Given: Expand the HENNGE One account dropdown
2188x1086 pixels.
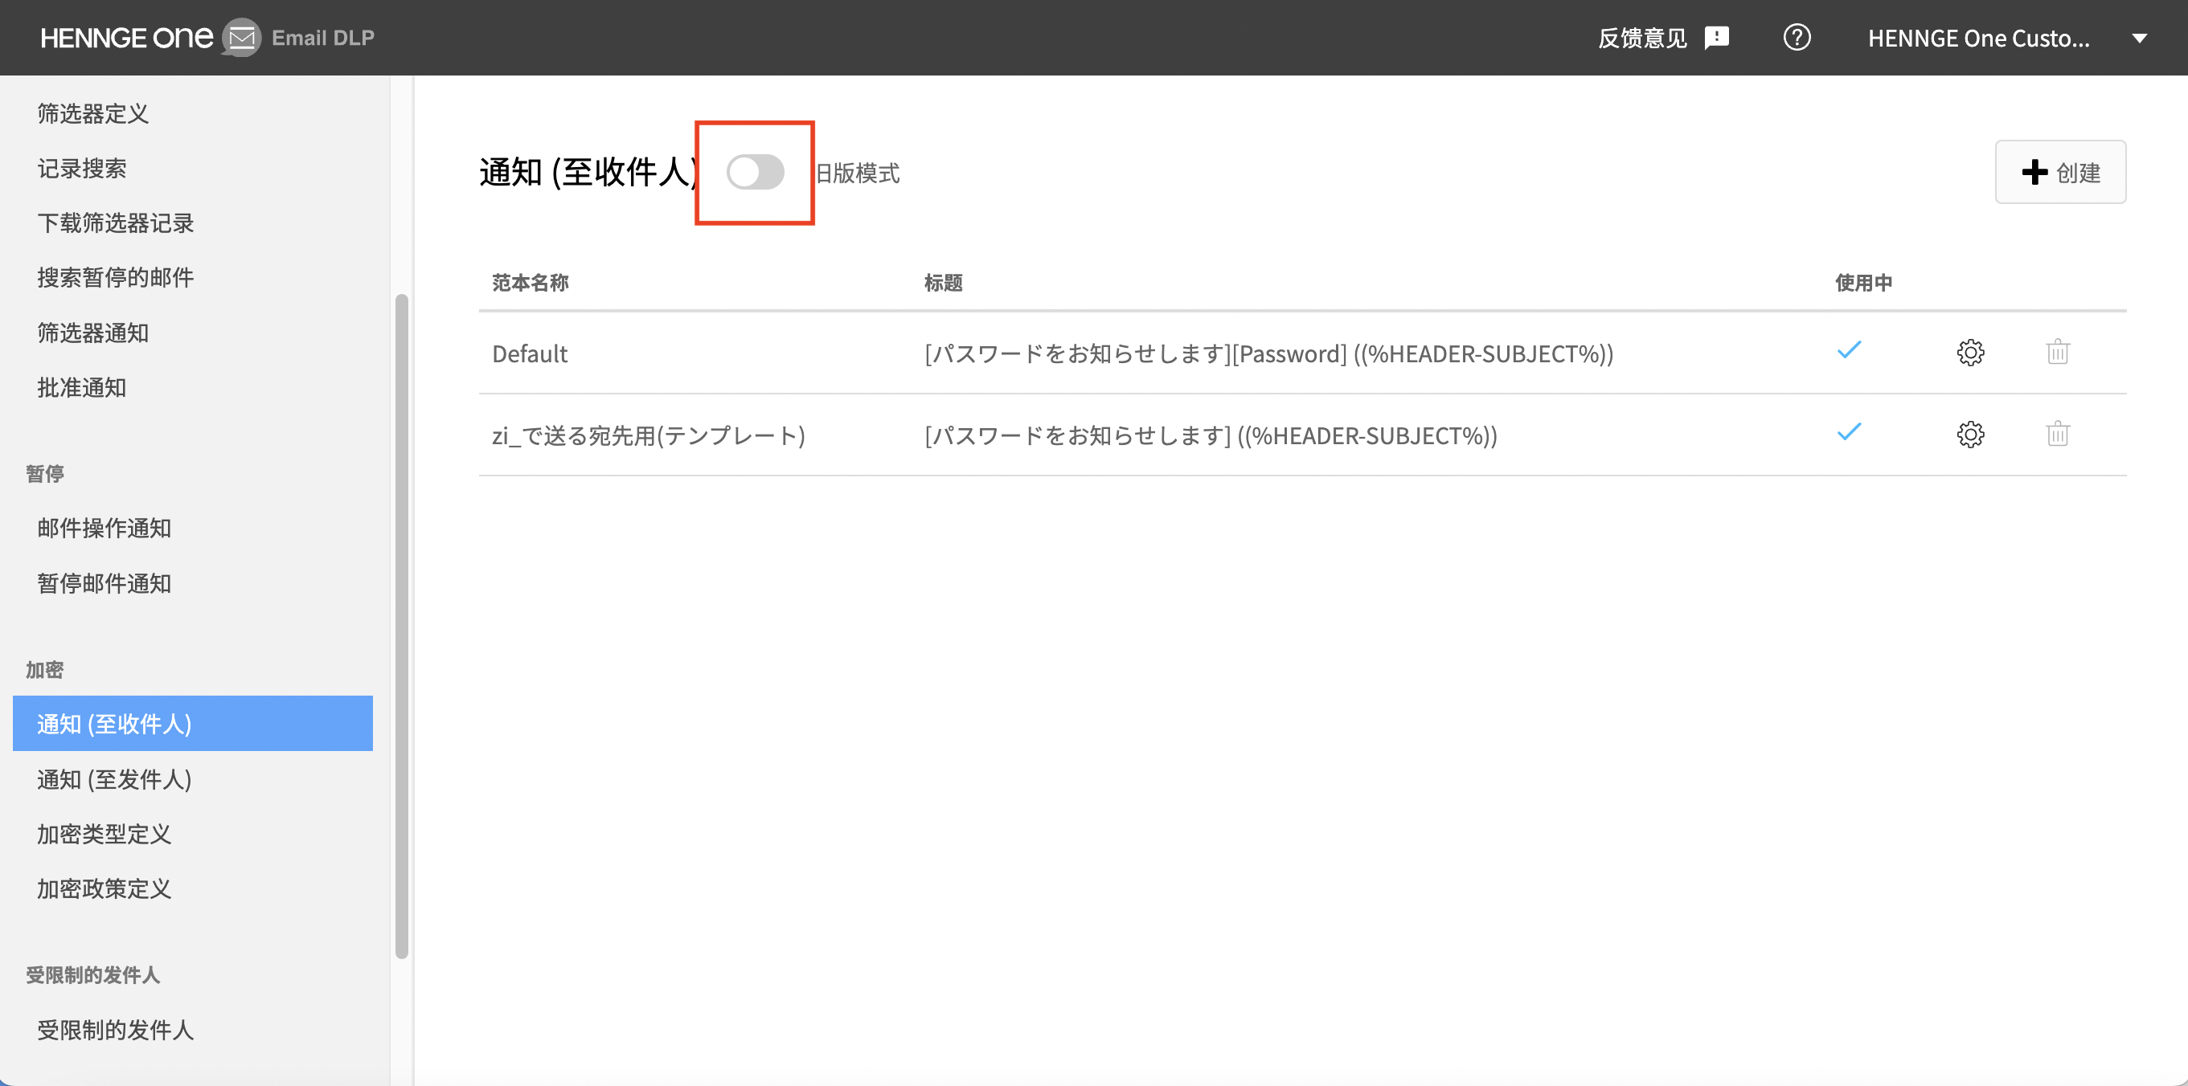Looking at the screenshot, I should click(x=2141, y=38).
